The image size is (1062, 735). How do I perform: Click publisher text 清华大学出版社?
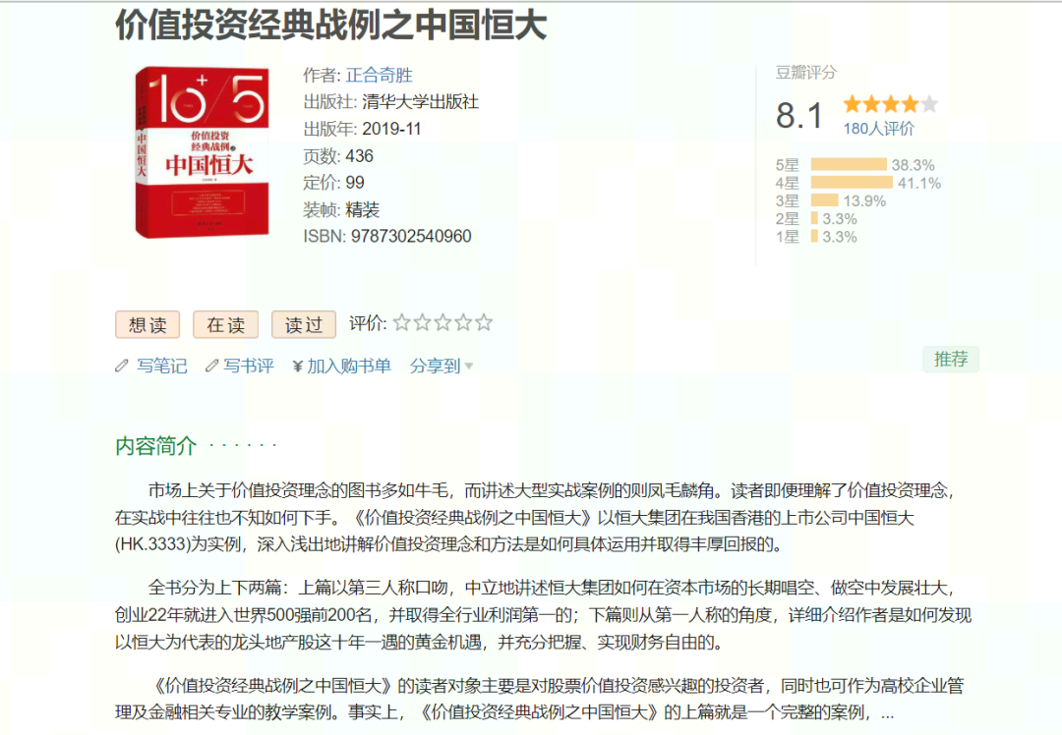pos(420,102)
